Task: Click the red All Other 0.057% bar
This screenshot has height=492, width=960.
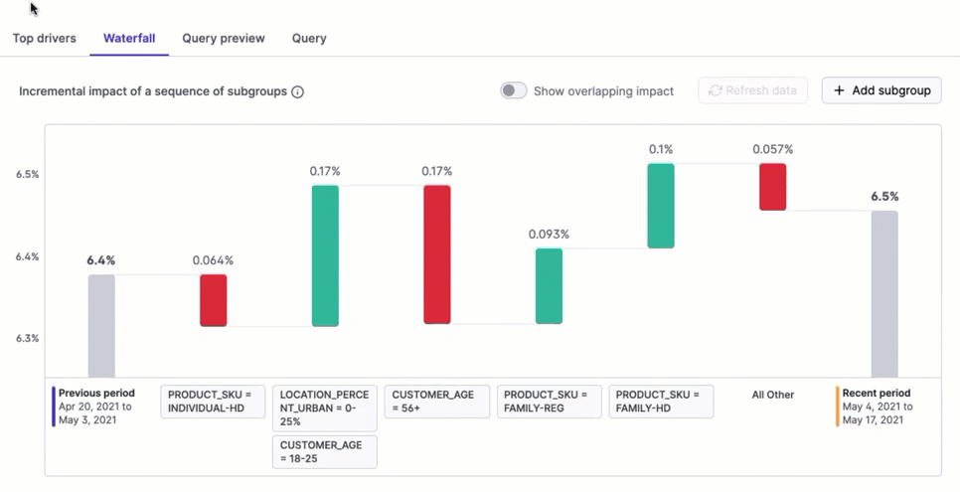Action: click(x=773, y=187)
